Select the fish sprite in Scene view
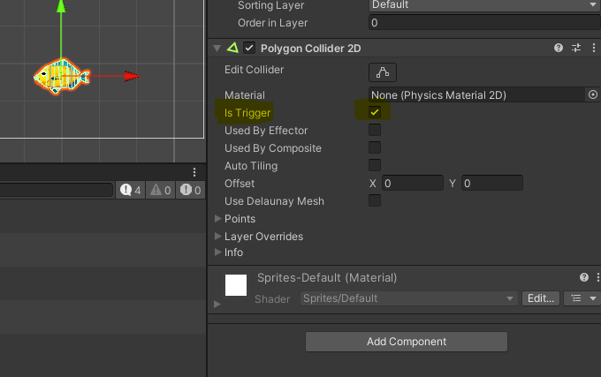 [x=61, y=77]
